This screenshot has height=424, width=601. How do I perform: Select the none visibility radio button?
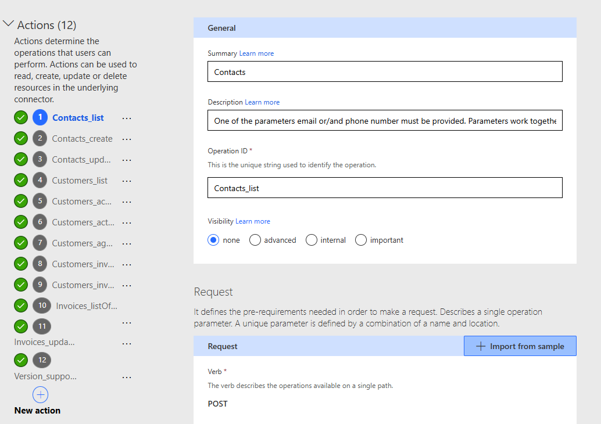(x=213, y=240)
